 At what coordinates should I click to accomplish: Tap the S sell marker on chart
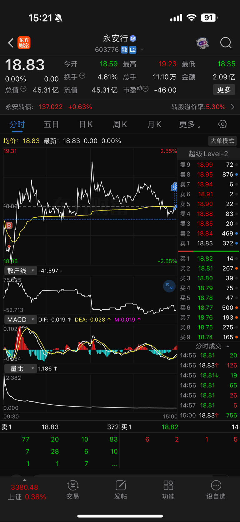point(174,187)
